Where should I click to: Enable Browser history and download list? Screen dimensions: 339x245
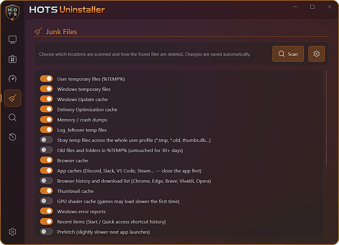[x=47, y=181]
